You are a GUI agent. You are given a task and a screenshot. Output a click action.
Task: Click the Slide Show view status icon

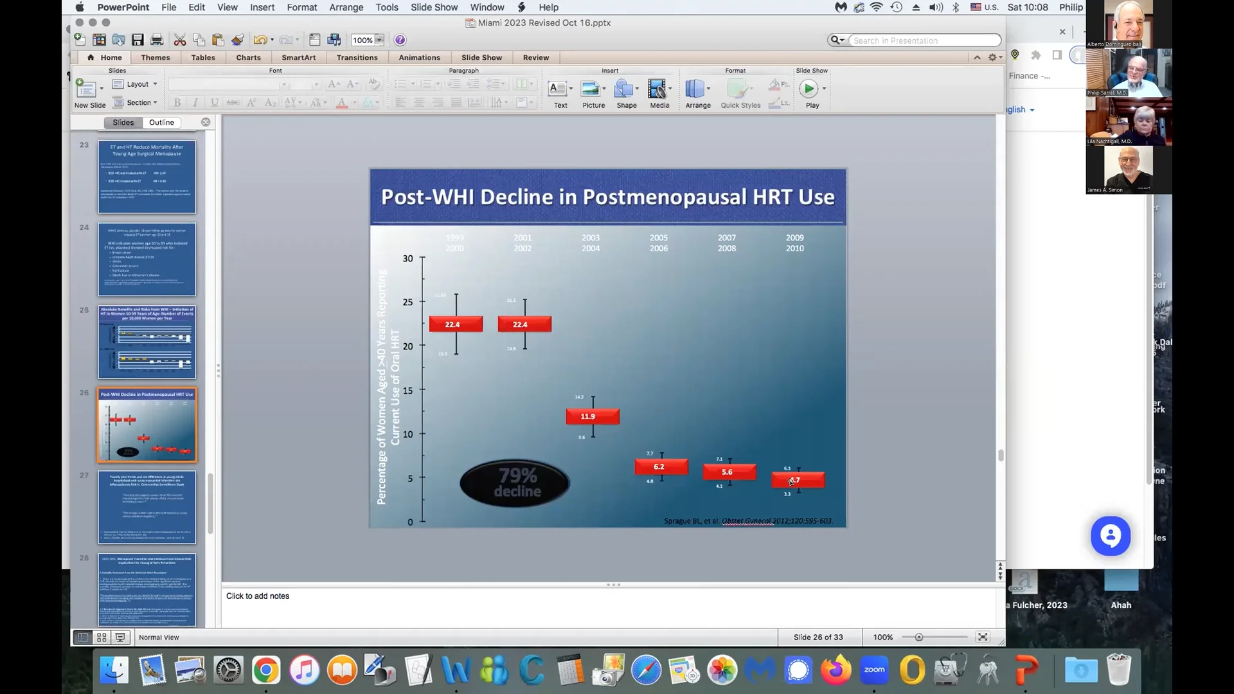120,637
